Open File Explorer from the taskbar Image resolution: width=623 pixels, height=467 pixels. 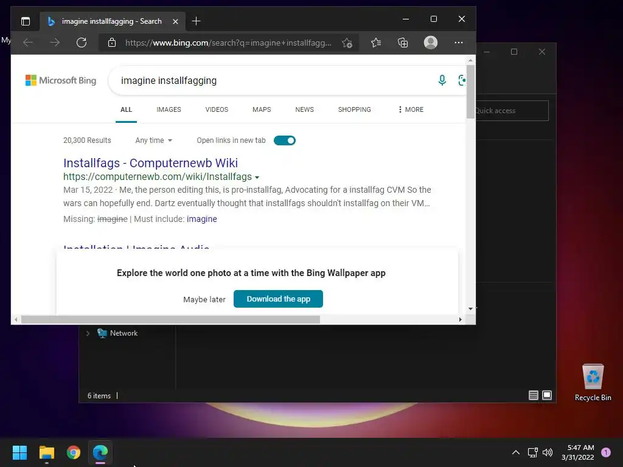click(46, 452)
